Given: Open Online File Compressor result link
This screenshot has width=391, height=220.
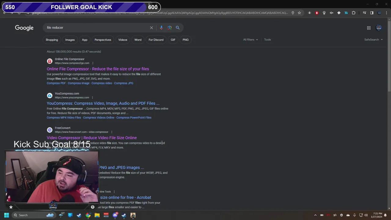Looking at the screenshot, I should point(98,69).
